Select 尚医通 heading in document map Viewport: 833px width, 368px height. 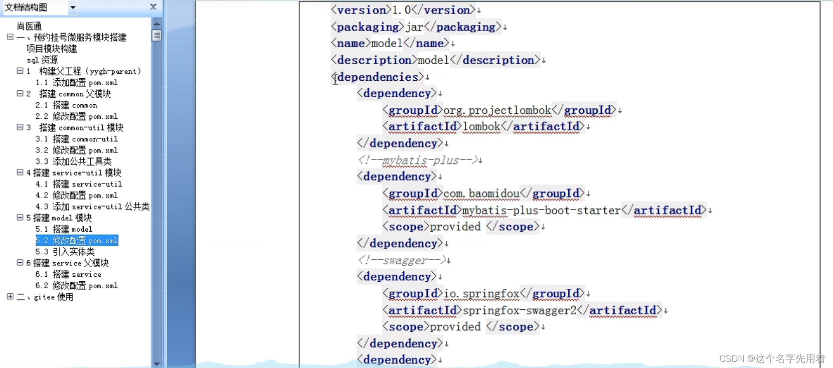point(29,26)
